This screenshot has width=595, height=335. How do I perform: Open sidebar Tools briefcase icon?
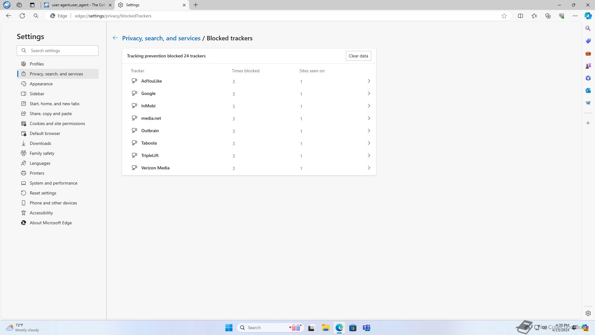588,53
